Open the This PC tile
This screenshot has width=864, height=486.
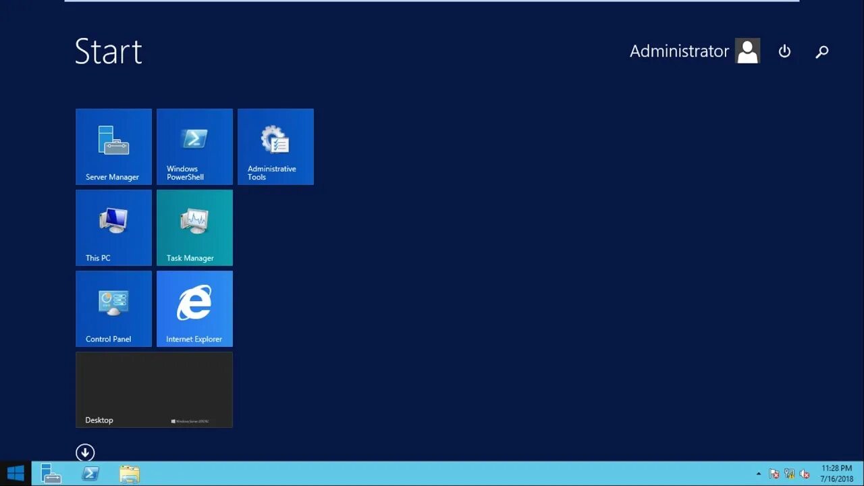pos(113,227)
